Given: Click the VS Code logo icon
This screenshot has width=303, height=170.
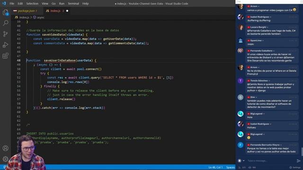Looking at the screenshot, I should (x=4, y=3).
